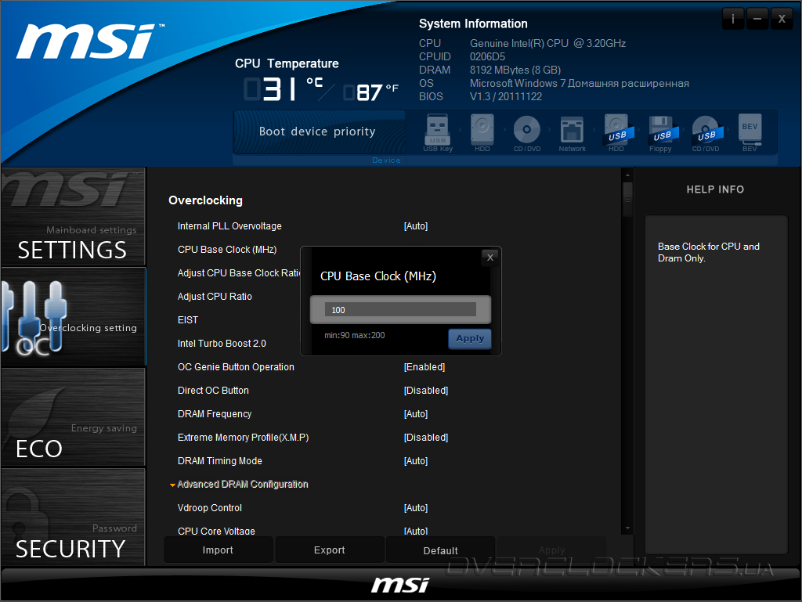Select the USB CD/DVD boot device icon
The image size is (802, 602).
click(707, 133)
